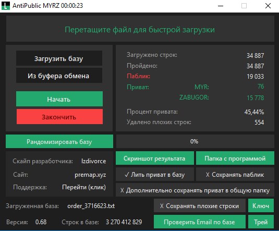Send the app to Трей
This screenshot has width=279, height=231.
[261, 222]
